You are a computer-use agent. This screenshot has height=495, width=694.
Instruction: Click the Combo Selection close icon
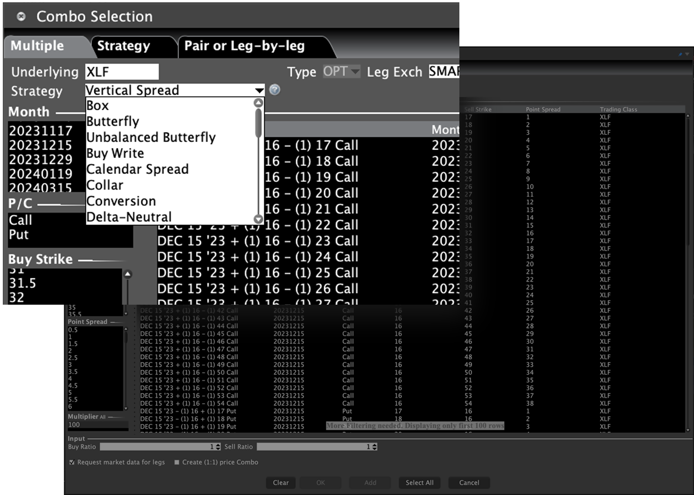point(21,17)
